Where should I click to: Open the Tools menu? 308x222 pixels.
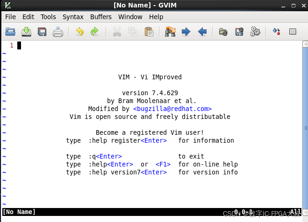point(48,17)
